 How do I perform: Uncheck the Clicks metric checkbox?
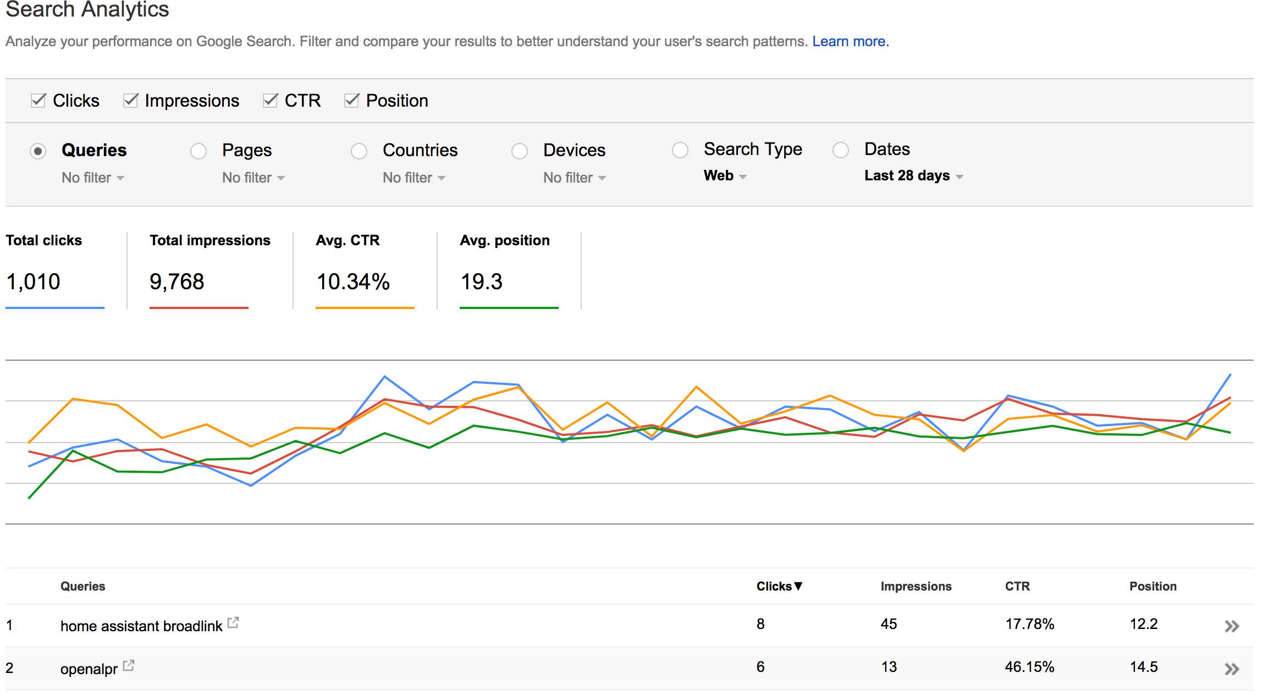(38, 101)
